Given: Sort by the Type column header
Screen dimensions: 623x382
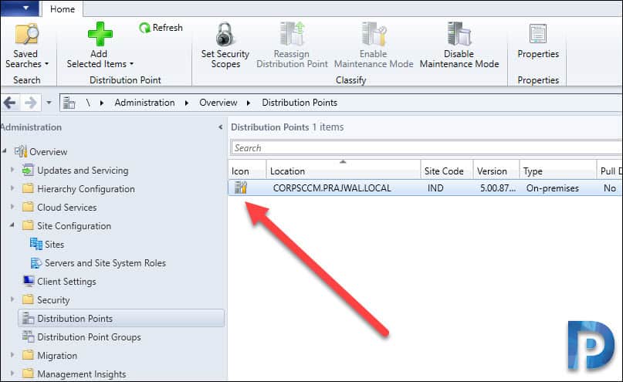Looking at the screenshot, I should [558, 171].
